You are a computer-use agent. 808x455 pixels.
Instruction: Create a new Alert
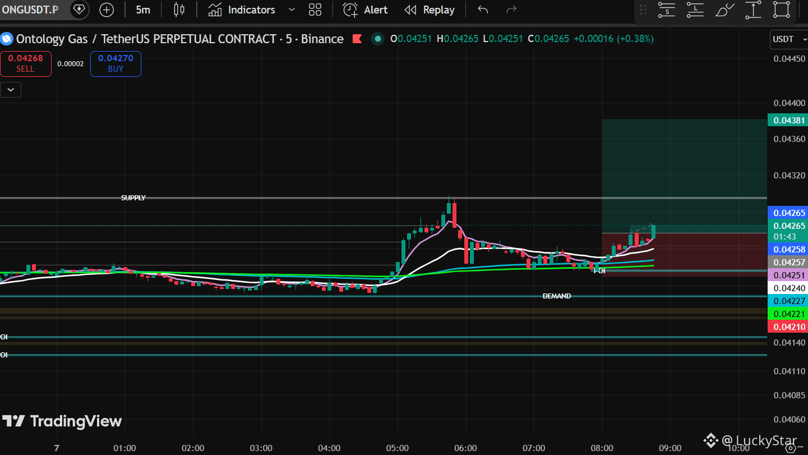[x=366, y=10]
